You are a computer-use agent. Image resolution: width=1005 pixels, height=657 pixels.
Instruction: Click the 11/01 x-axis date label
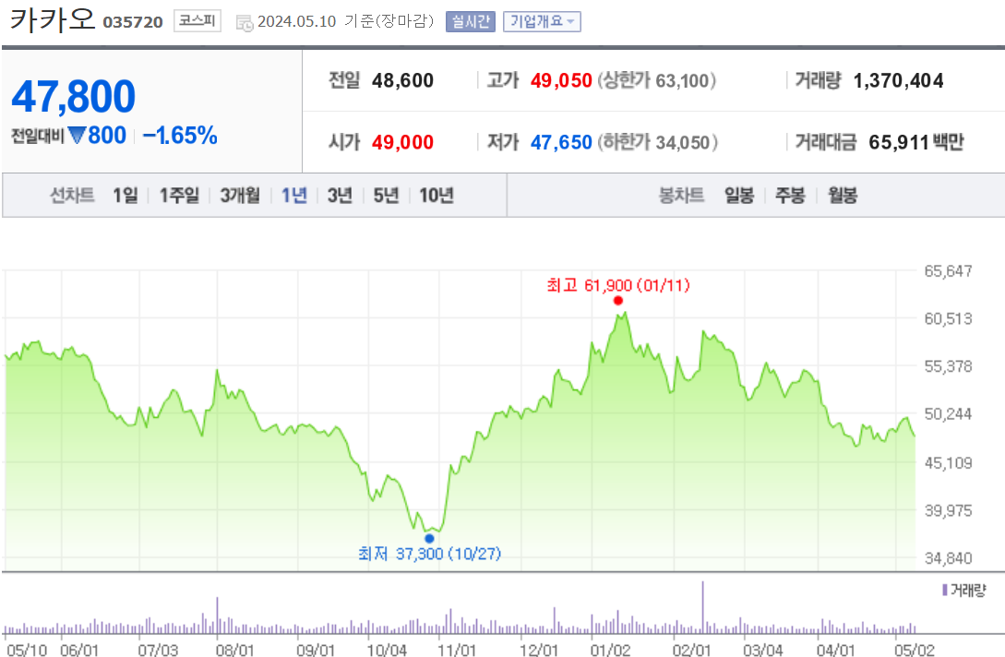pyautogui.click(x=456, y=650)
